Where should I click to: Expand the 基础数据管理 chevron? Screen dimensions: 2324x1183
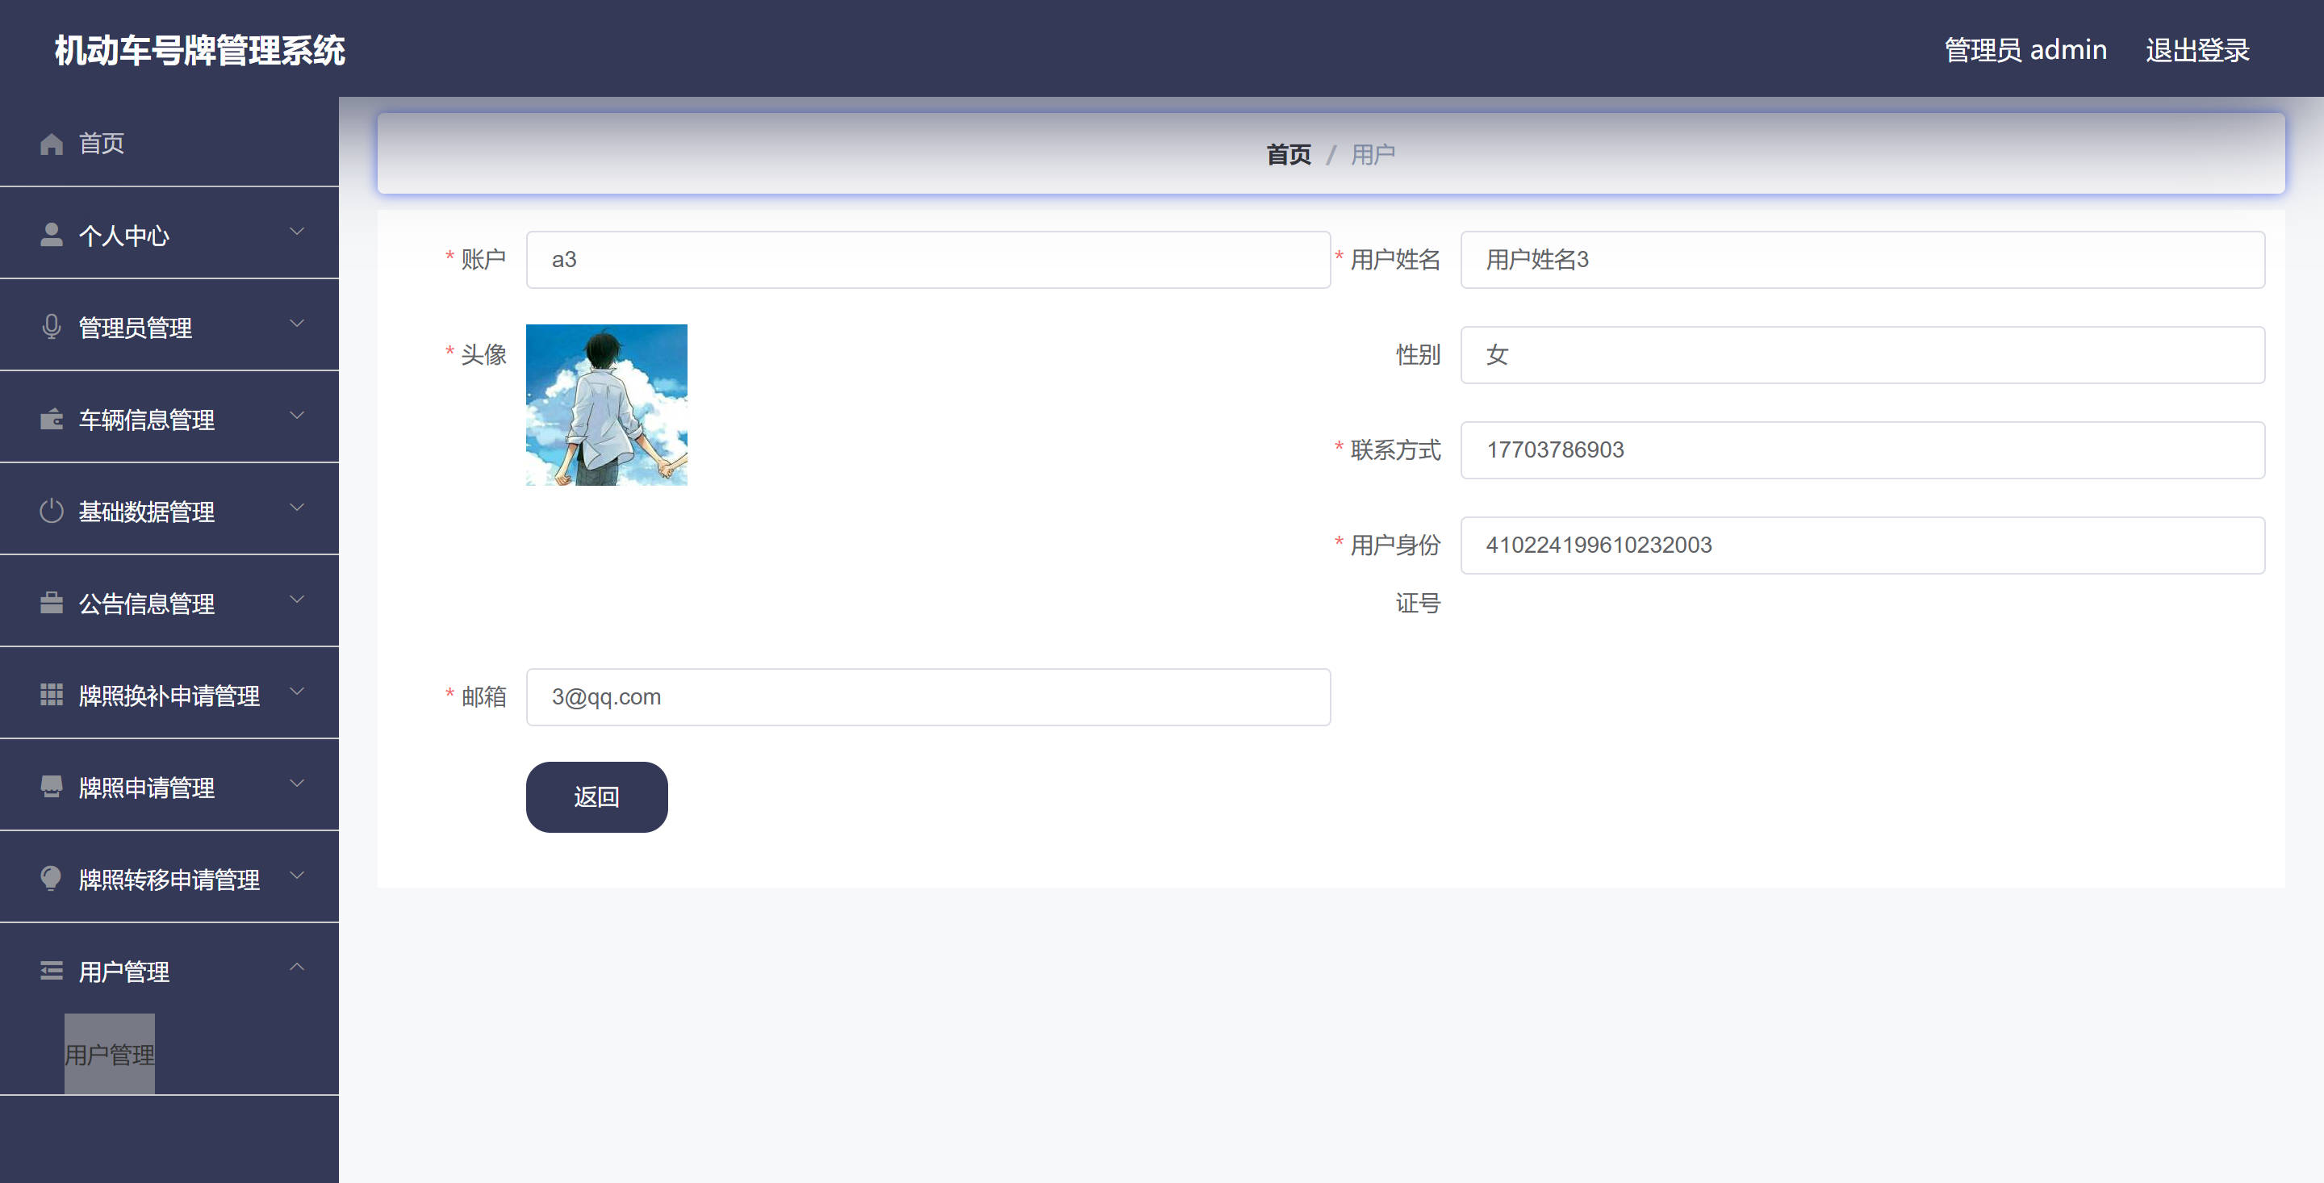coord(297,508)
